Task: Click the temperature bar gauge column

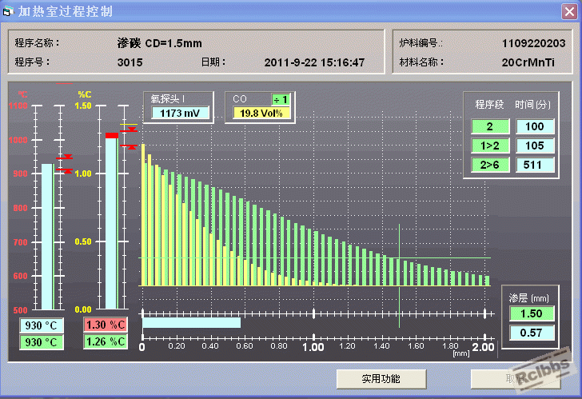Action: (x=47, y=237)
